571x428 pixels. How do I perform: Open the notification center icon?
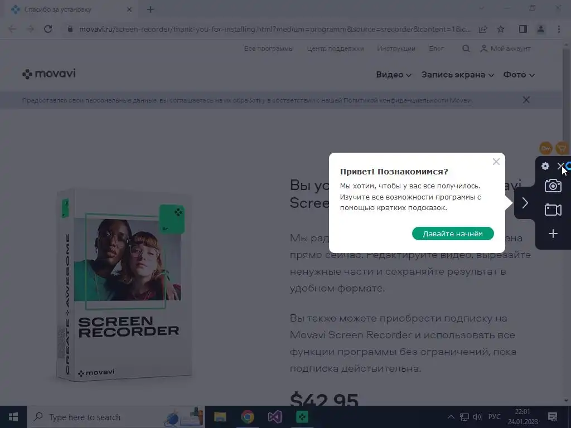(x=553, y=417)
